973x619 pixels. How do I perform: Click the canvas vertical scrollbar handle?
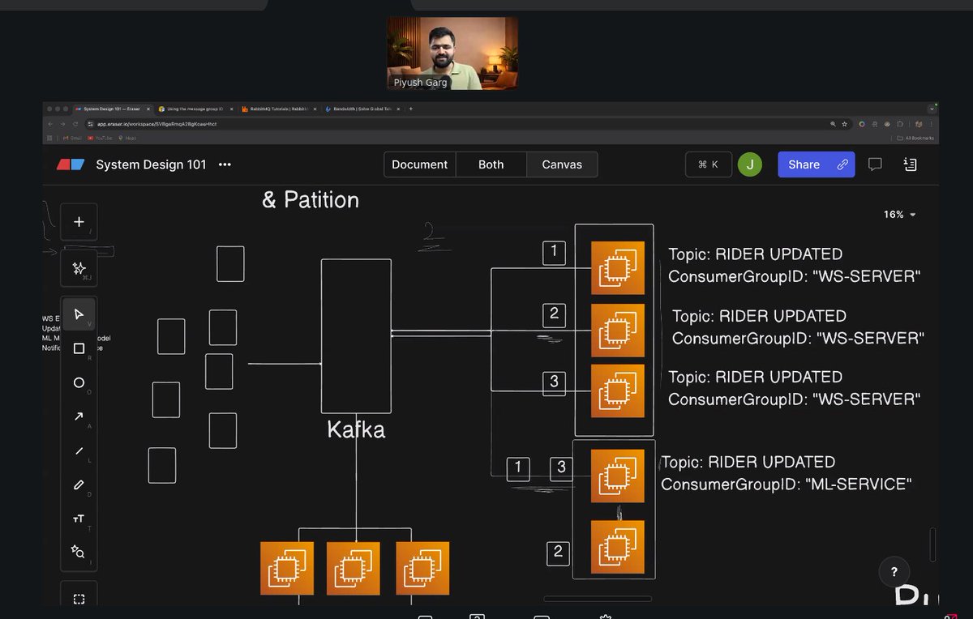(932, 544)
